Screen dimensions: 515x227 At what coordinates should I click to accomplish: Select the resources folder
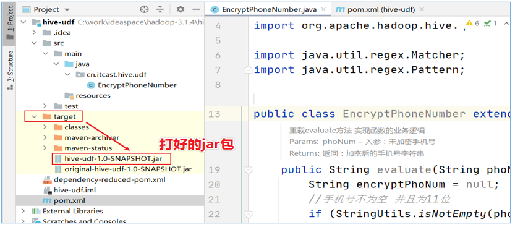[93, 96]
